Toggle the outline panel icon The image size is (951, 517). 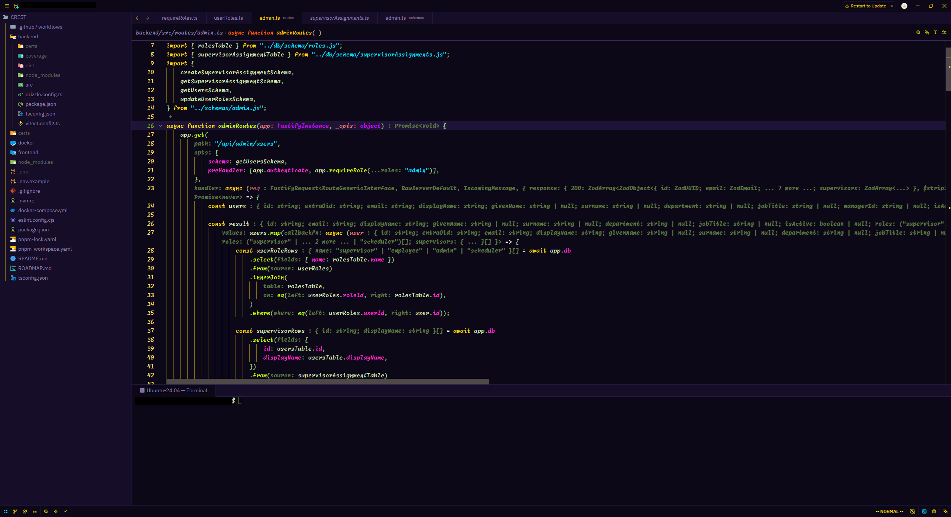click(35, 511)
